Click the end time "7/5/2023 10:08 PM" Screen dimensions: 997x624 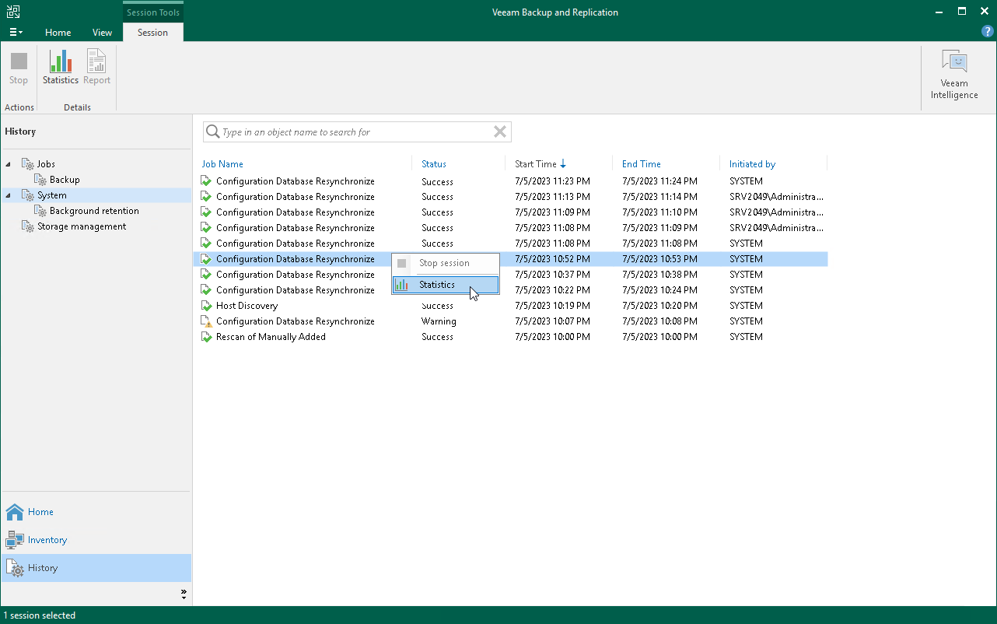pos(659,321)
